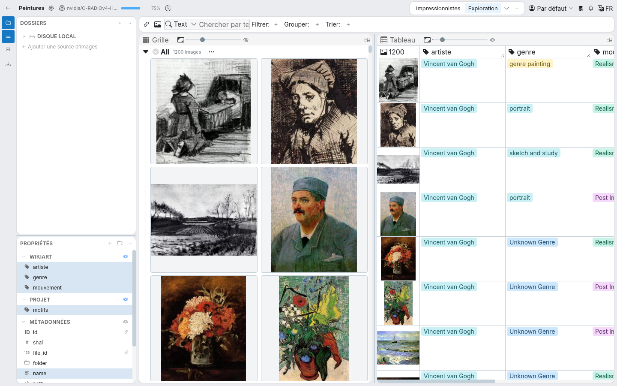The width and height of the screenshot is (617, 386).
Task: Open the notifications bell
Action: (591, 8)
